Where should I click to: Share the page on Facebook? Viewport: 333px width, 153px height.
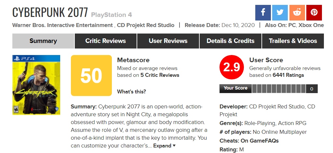pyautogui.click(x=263, y=13)
